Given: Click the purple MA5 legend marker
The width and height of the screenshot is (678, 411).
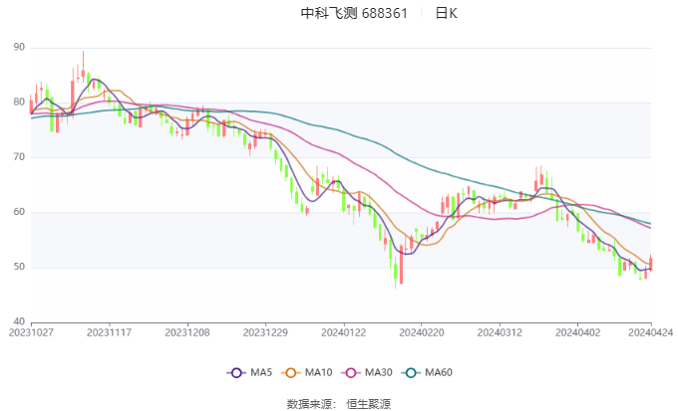Looking at the screenshot, I should [x=236, y=372].
